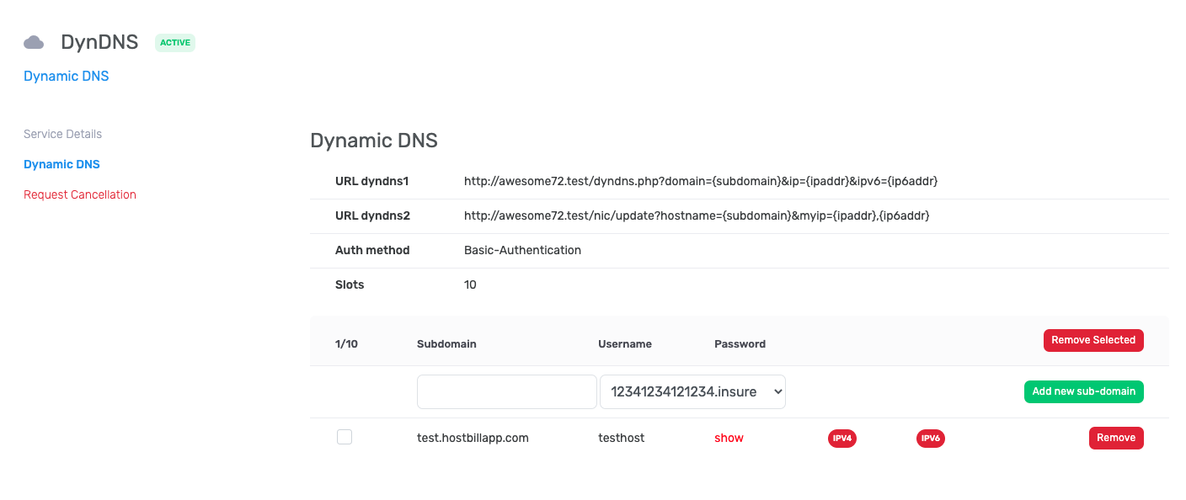This screenshot has width=1186, height=500.
Task: Click the Add new sub-domain button
Action: pos(1083,391)
